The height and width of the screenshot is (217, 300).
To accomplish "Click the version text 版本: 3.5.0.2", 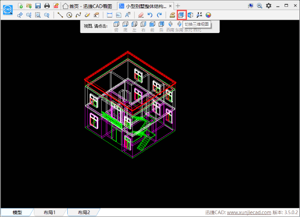I will pos(285,212).
